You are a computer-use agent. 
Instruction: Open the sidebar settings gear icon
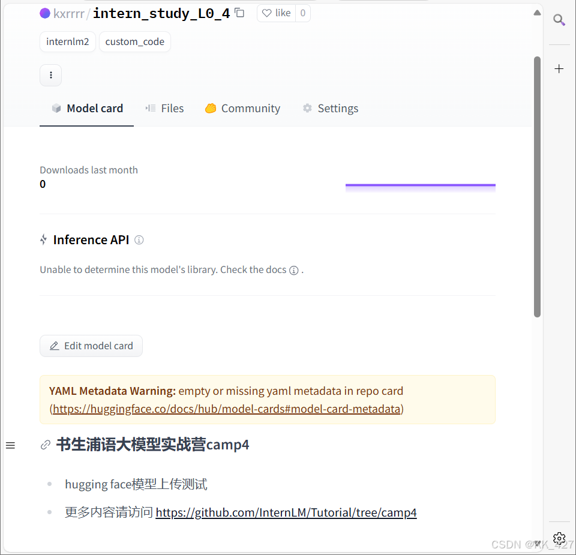click(x=559, y=539)
